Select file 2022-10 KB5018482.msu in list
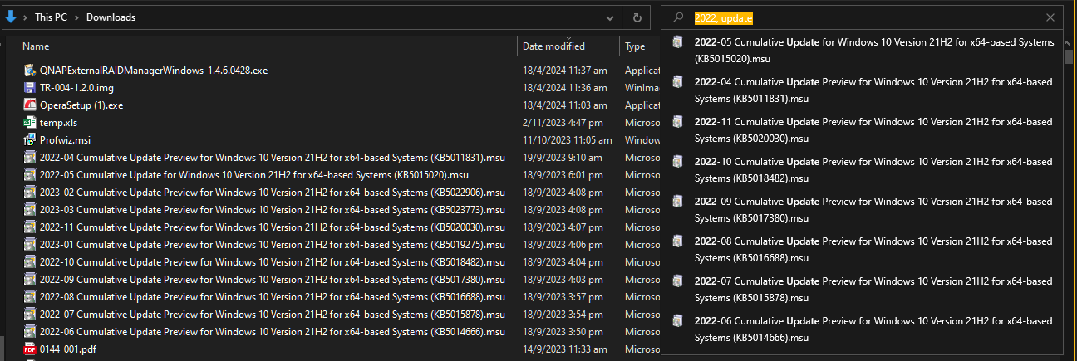 [273, 262]
